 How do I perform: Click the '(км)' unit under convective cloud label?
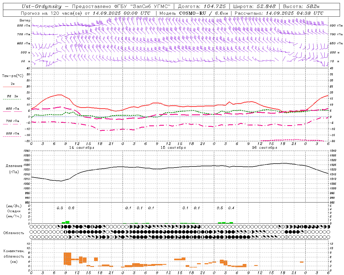click(x=14, y=262)
